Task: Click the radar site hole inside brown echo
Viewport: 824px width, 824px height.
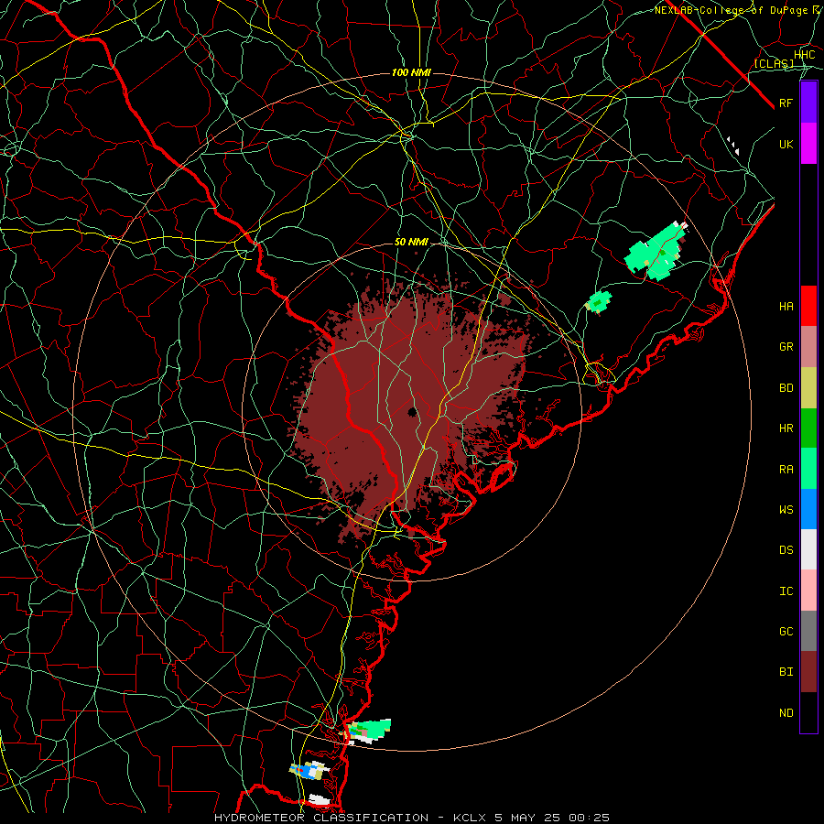Action: (412, 411)
